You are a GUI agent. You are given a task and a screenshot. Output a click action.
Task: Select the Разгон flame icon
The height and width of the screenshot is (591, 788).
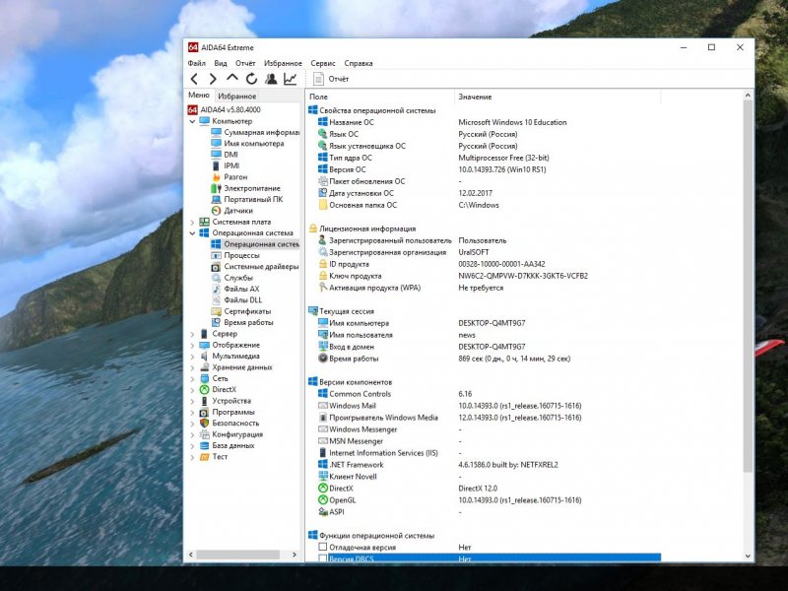pos(216,177)
